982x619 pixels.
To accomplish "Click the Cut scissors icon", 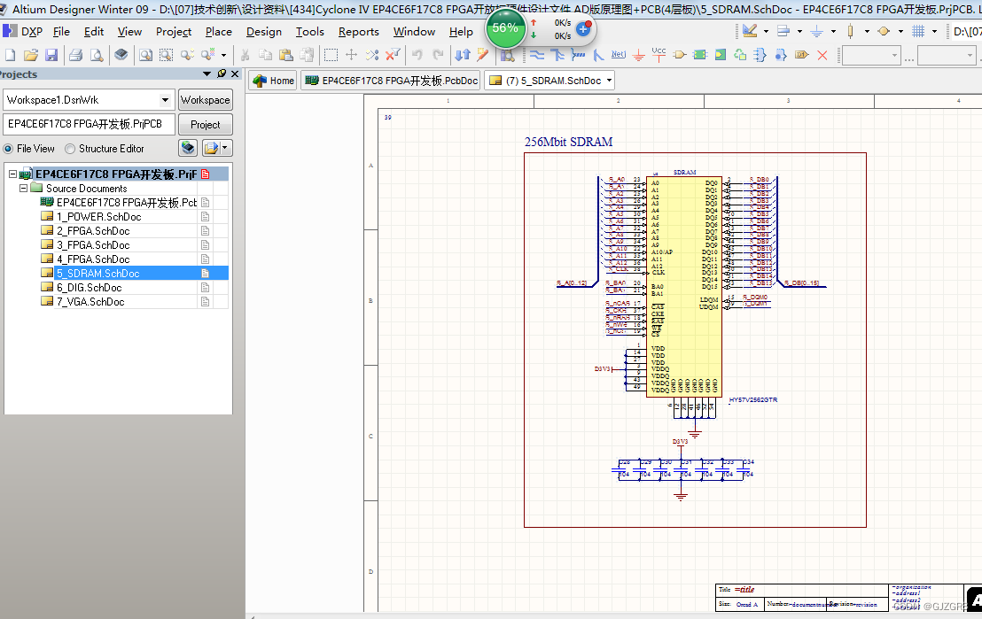I will (245, 55).
